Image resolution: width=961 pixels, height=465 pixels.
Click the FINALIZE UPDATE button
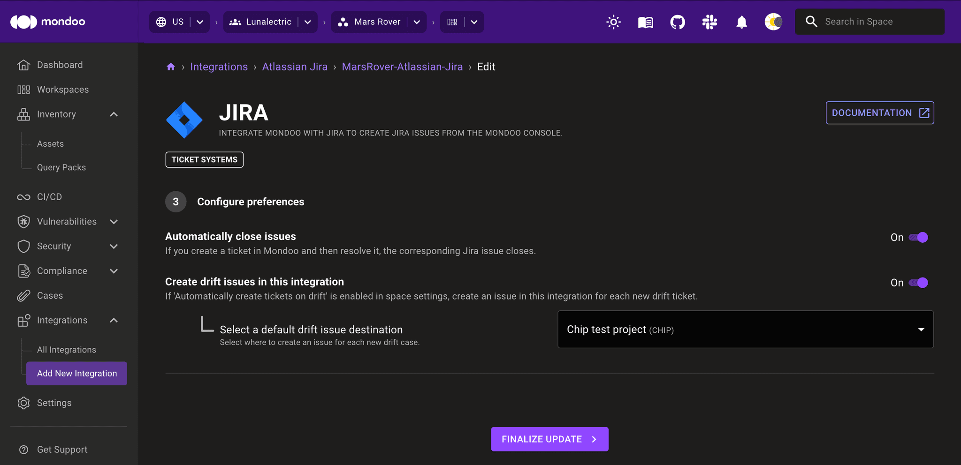(x=549, y=439)
